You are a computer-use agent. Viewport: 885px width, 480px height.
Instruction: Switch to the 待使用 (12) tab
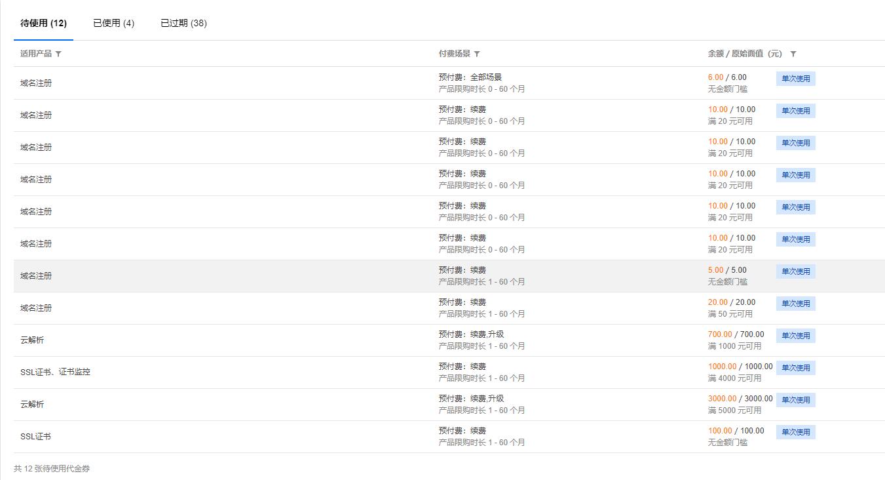[43, 24]
